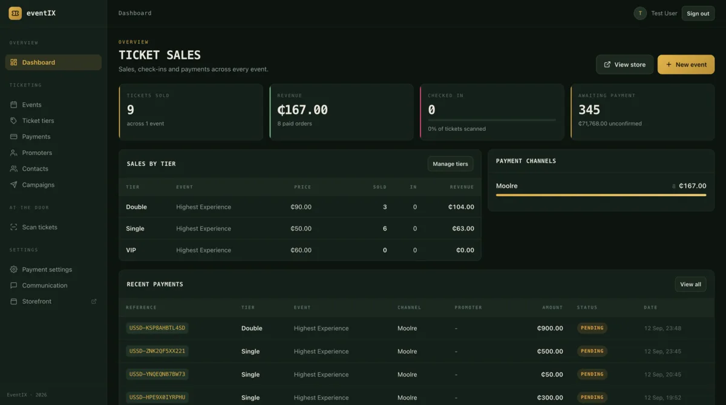The image size is (726, 405).
Task: Click the Manage tiers button
Action: coord(450,164)
